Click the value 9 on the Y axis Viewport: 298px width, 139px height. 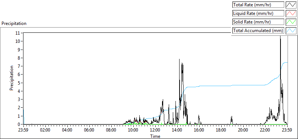[x=19, y=50]
